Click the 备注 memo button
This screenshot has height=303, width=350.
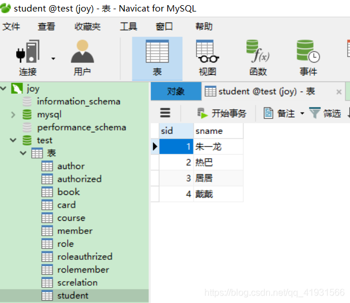tap(279, 113)
